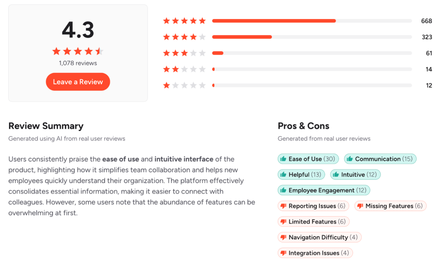
Task: Click thumbs-down icon on Missing Features tag
Action: point(360,206)
